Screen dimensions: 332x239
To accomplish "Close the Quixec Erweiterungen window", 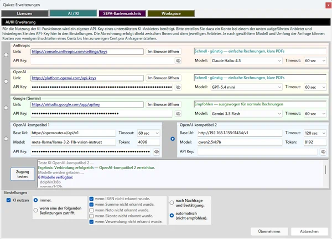I will point(328,6).
